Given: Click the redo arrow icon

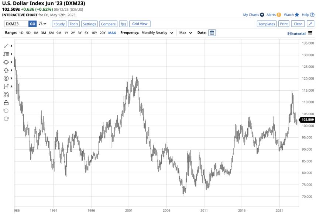Looking at the screenshot, I should click(x=6, y=119).
